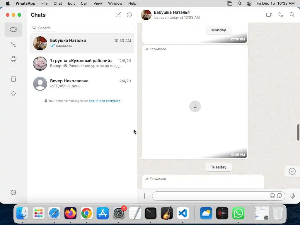The image size is (300, 225).
Task: Open System Settings from the Dock
Action: [119, 213]
